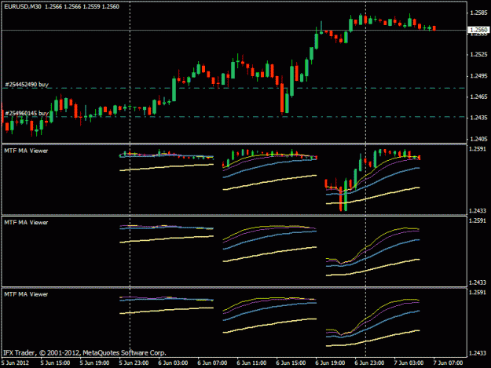Click the 1.2465 price scale value

[x=478, y=97]
